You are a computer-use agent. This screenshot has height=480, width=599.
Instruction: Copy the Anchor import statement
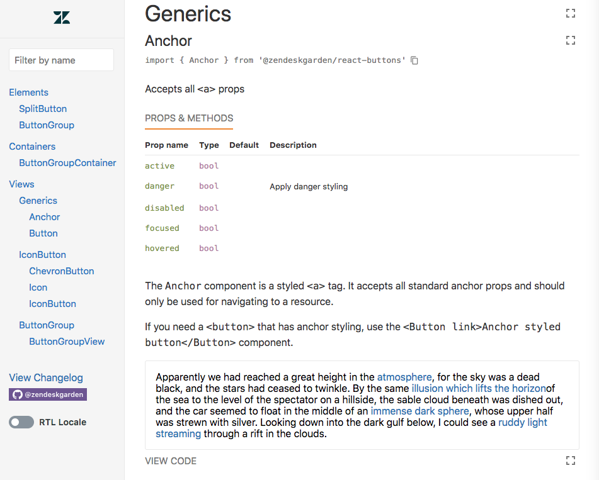pyautogui.click(x=414, y=60)
